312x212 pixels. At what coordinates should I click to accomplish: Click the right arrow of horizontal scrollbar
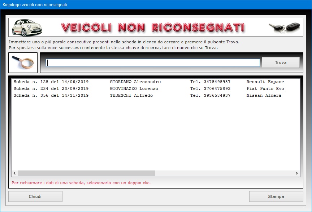(x=297, y=173)
